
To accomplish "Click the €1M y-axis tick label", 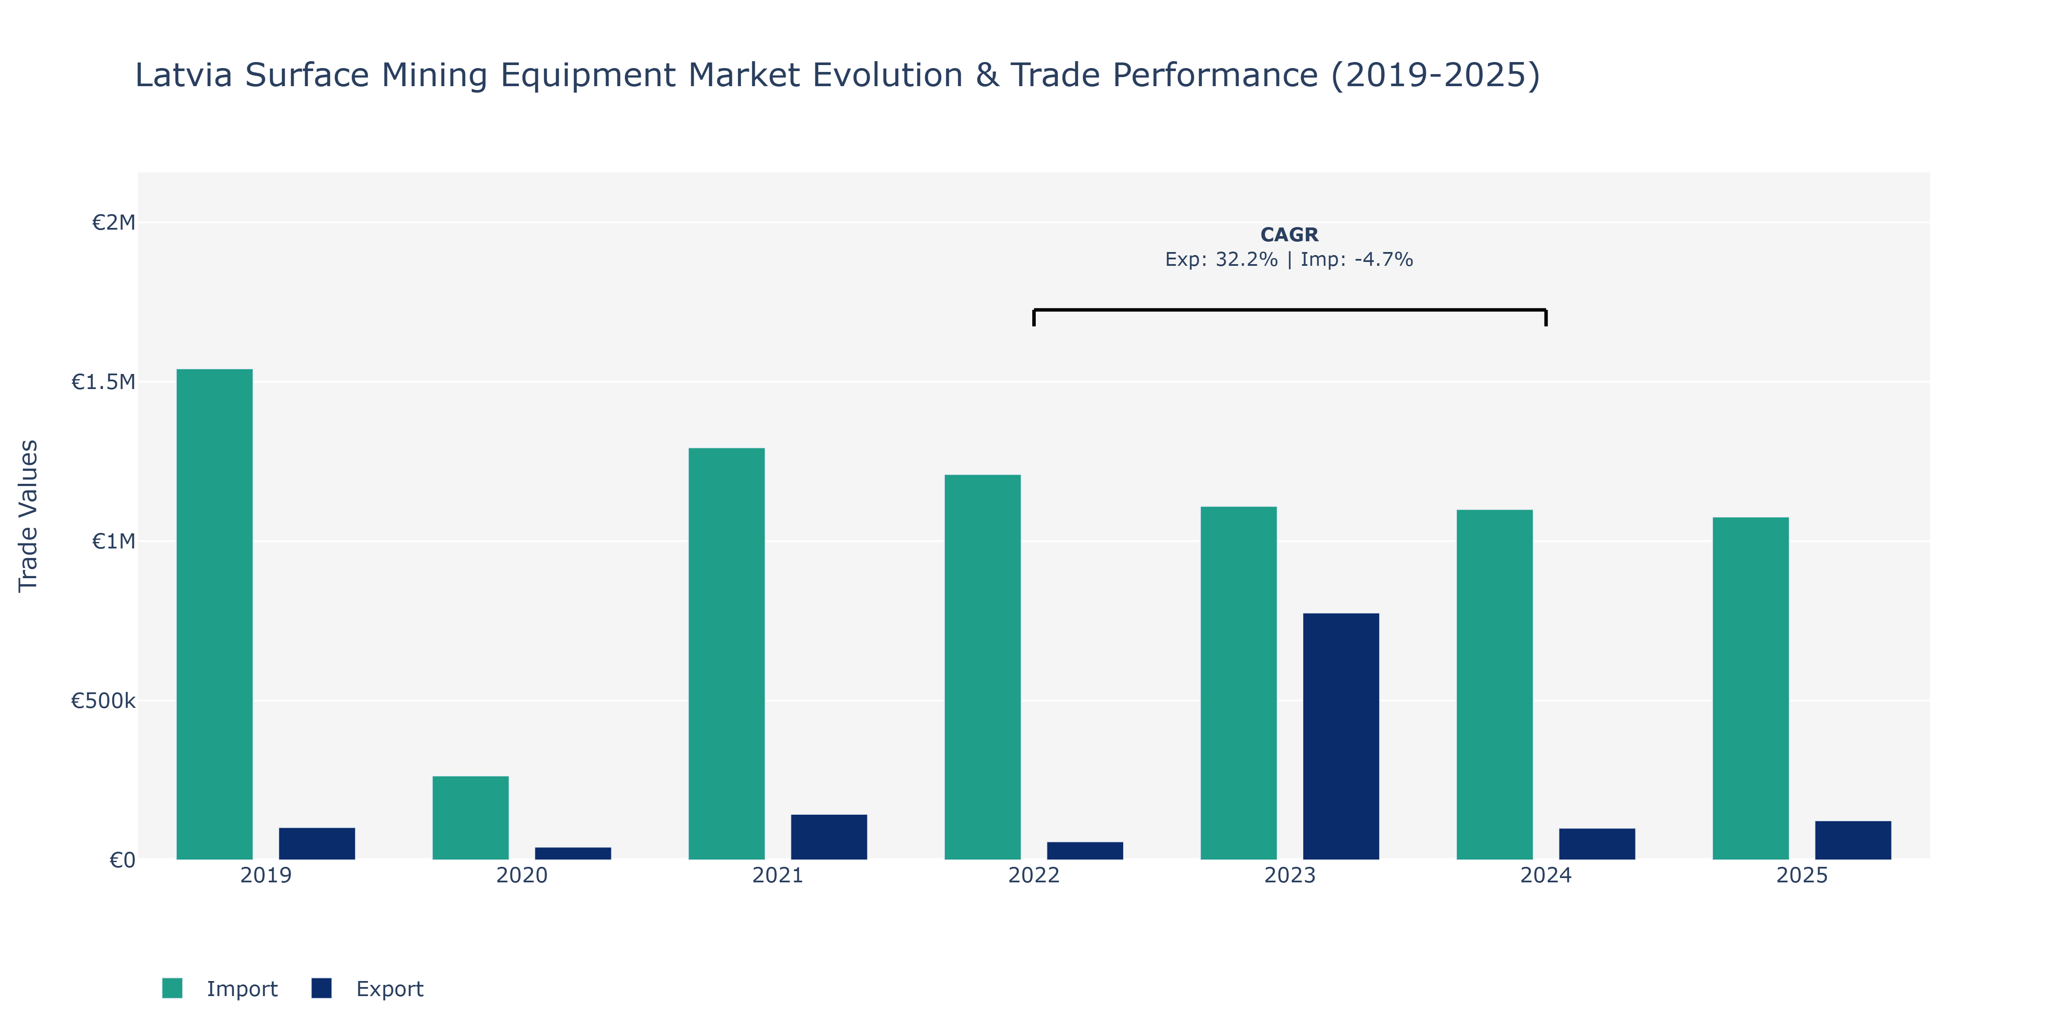I will pyautogui.click(x=113, y=542).
